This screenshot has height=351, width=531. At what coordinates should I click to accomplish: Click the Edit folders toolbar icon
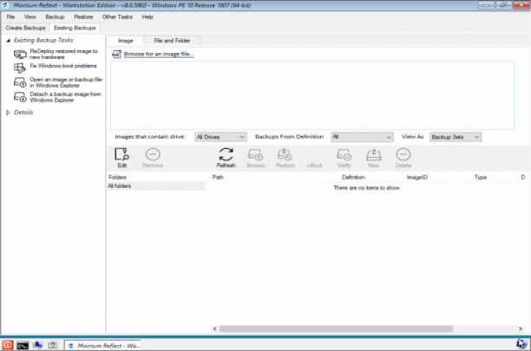click(121, 158)
